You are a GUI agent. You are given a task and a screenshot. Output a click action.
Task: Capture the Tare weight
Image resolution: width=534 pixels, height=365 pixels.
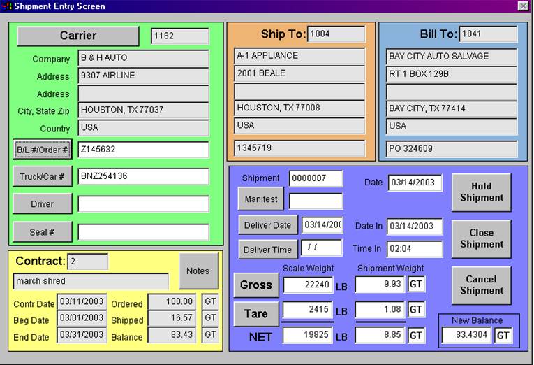pyautogui.click(x=255, y=314)
